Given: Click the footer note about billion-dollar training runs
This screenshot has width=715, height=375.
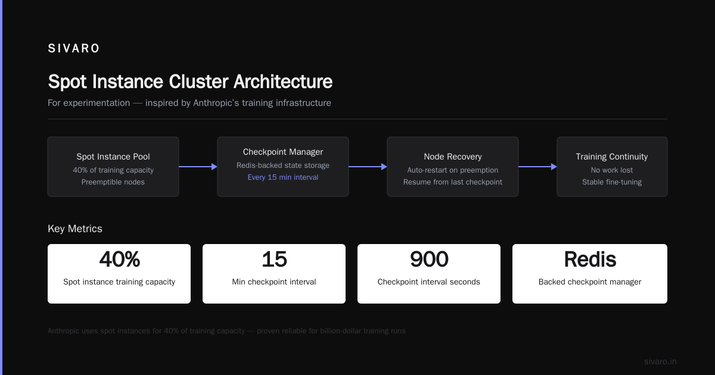Looking at the screenshot, I should coord(226,331).
